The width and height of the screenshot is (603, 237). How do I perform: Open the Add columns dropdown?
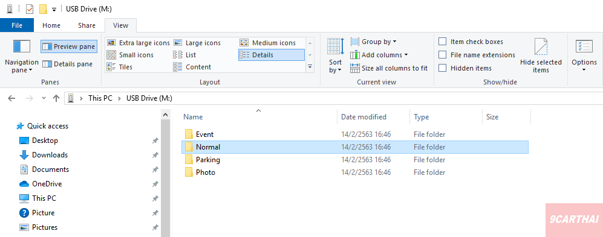click(x=379, y=55)
